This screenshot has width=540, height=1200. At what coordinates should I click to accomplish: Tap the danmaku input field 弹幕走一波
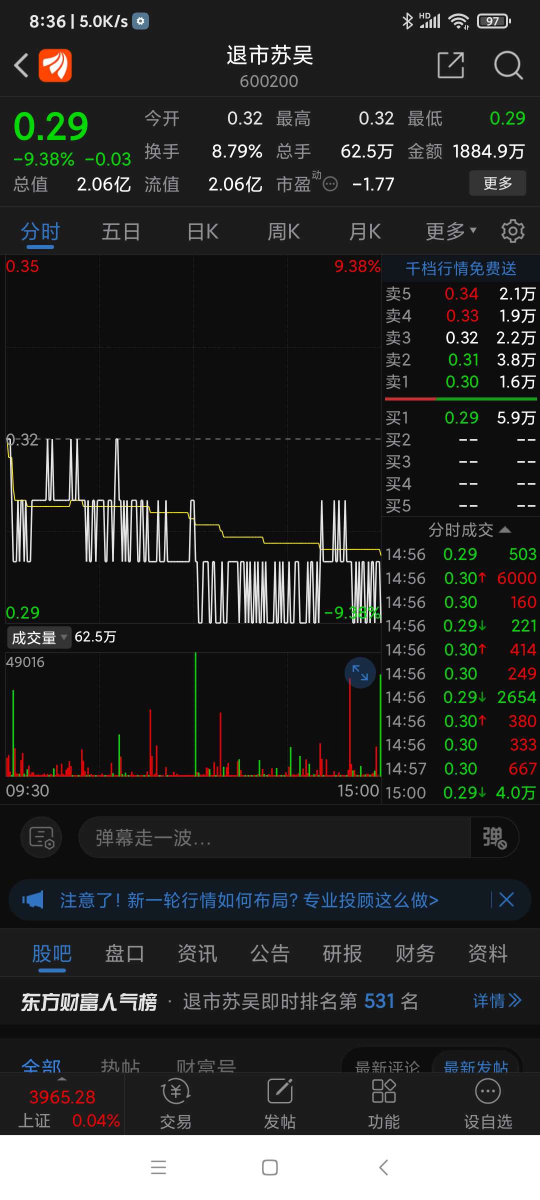tap(274, 837)
